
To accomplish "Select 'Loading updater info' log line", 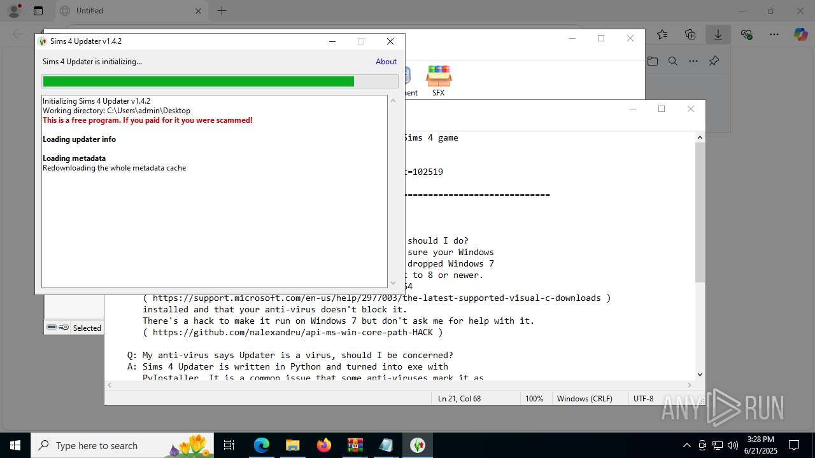I will [x=79, y=139].
